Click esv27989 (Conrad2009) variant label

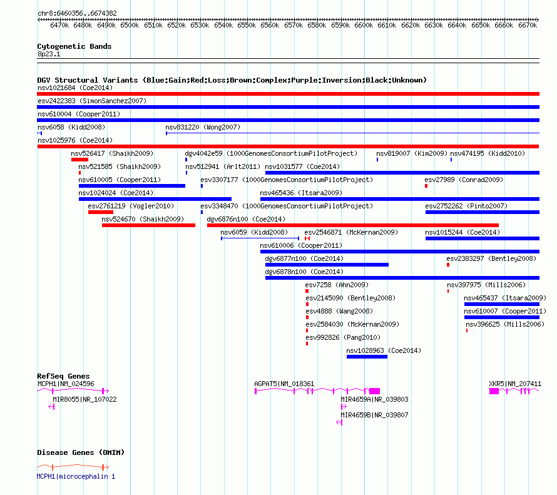click(464, 180)
